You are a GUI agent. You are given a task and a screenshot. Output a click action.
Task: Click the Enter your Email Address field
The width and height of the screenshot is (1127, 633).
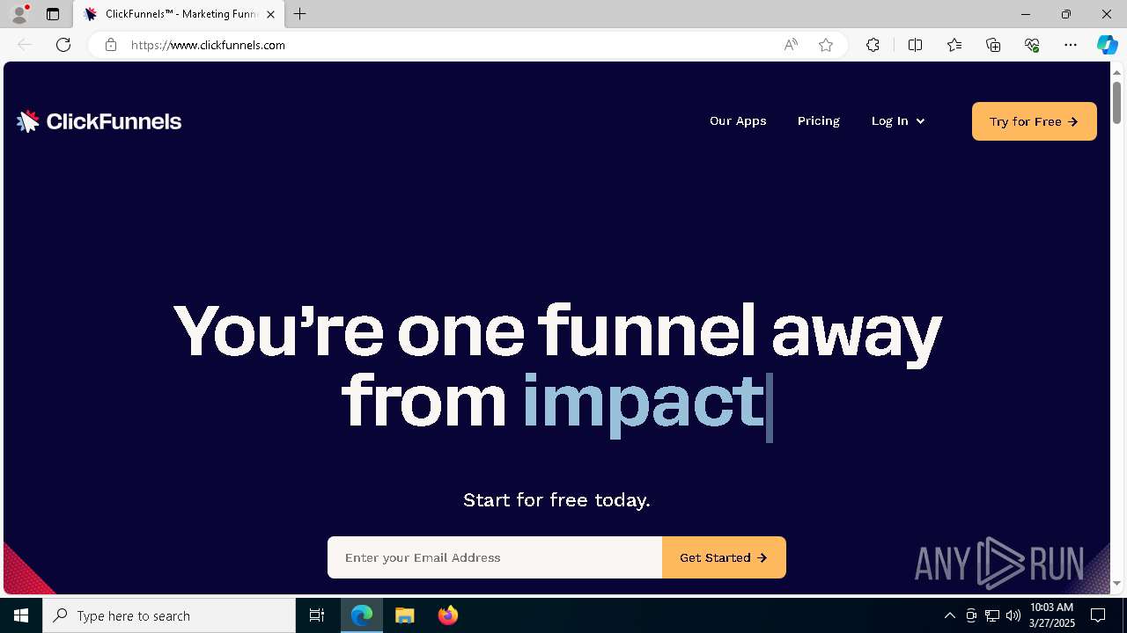point(495,557)
